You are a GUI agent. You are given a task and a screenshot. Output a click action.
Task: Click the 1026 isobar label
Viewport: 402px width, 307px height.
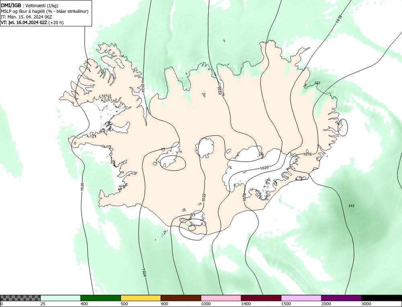tap(82, 186)
